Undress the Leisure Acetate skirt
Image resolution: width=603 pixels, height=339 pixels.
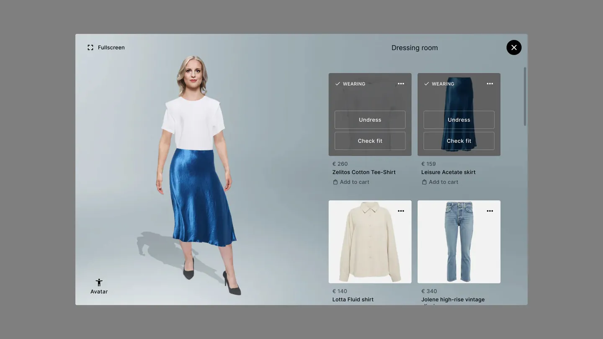coord(459,120)
